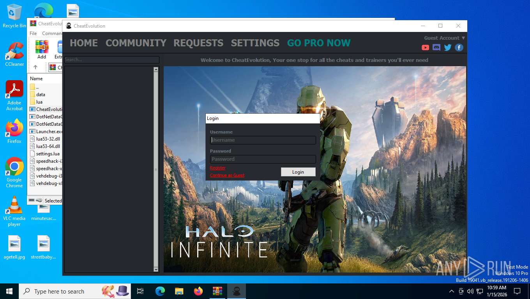The height and width of the screenshot is (299, 530).
Task: Select the streetbaby desktop file
Action: tap(44, 248)
